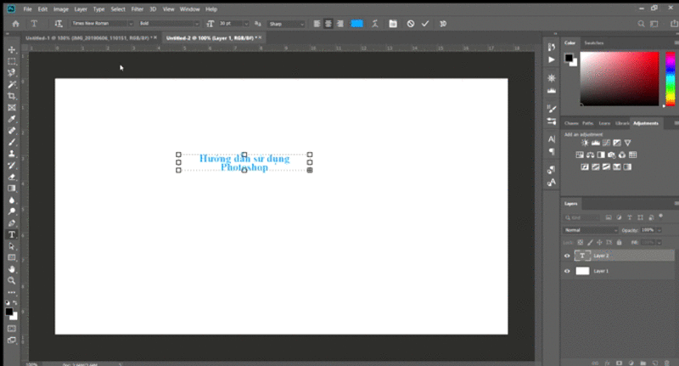Toggle lock position in Layers panel
This screenshot has width=679, height=366.
(x=599, y=243)
